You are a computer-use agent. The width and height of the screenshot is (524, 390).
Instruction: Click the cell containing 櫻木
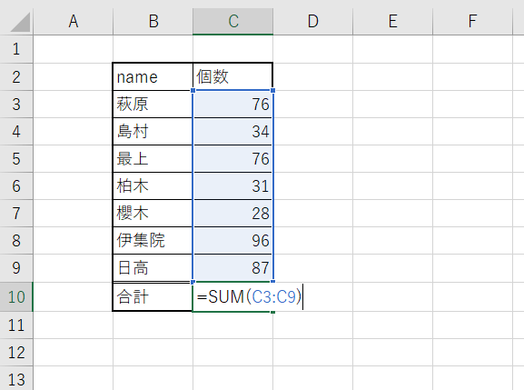point(153,213)
